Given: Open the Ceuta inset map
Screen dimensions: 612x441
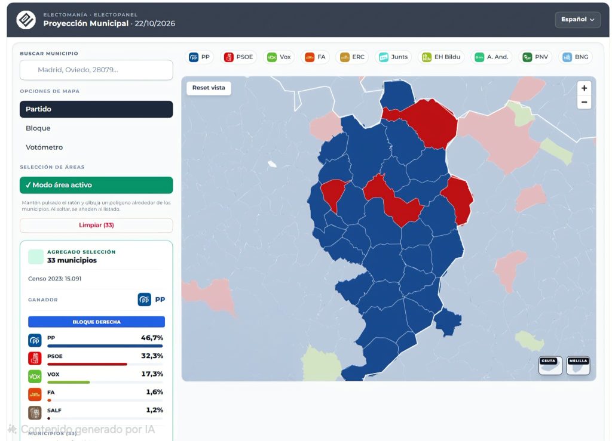Looking at the screenshot, I should pyautogui.click(x=550, y=365).
